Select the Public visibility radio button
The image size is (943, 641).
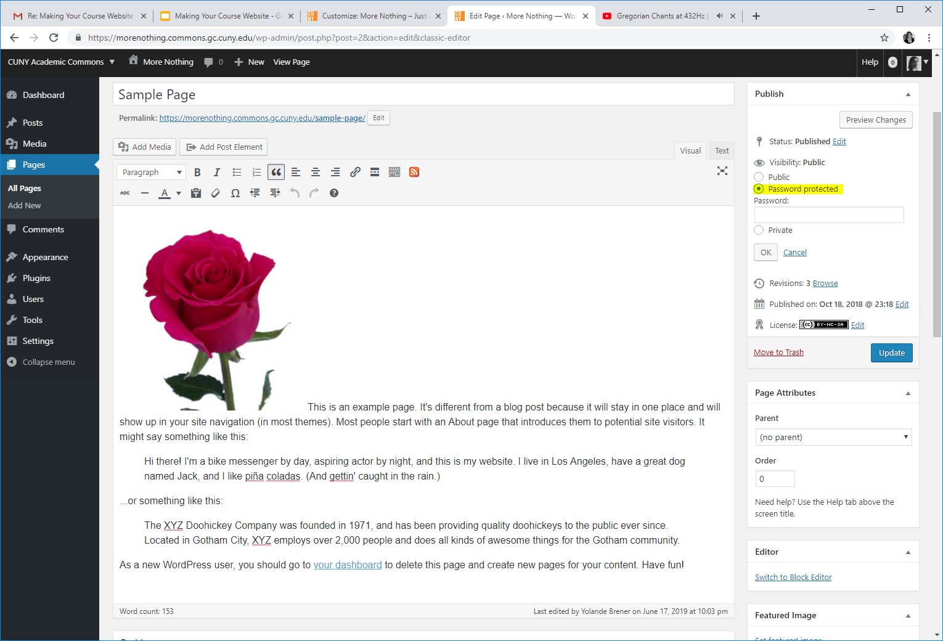click(759, 178)
